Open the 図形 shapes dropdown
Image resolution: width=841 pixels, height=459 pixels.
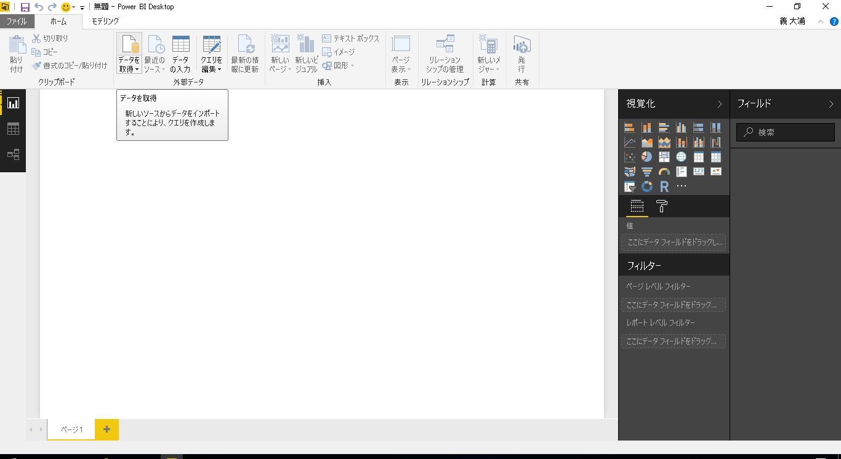pyautogui.click(x=339, y=66)
